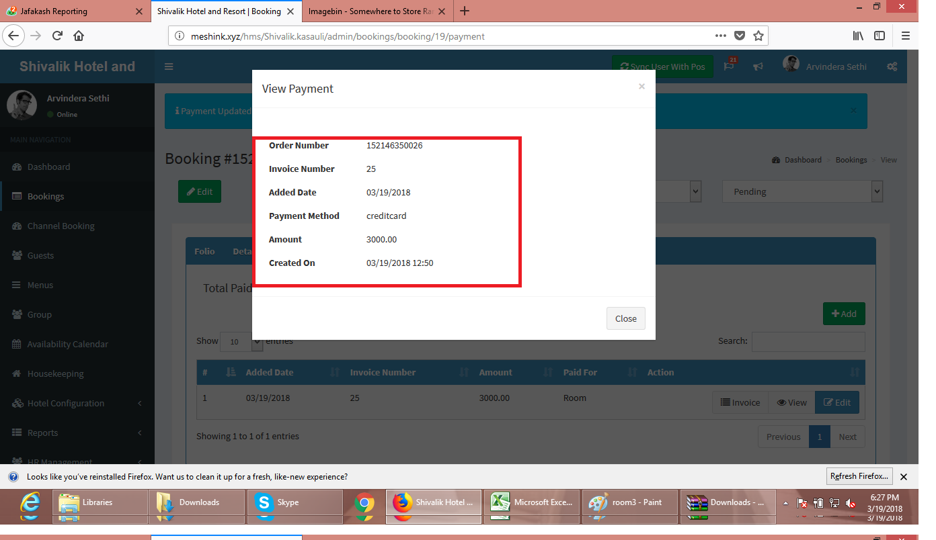
Task: Sort table by Amount column
Action: (x=514, y=372)
